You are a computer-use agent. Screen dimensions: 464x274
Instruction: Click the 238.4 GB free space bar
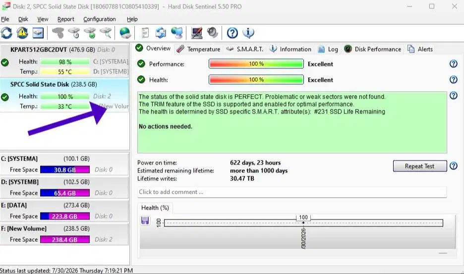click(65, 240)
